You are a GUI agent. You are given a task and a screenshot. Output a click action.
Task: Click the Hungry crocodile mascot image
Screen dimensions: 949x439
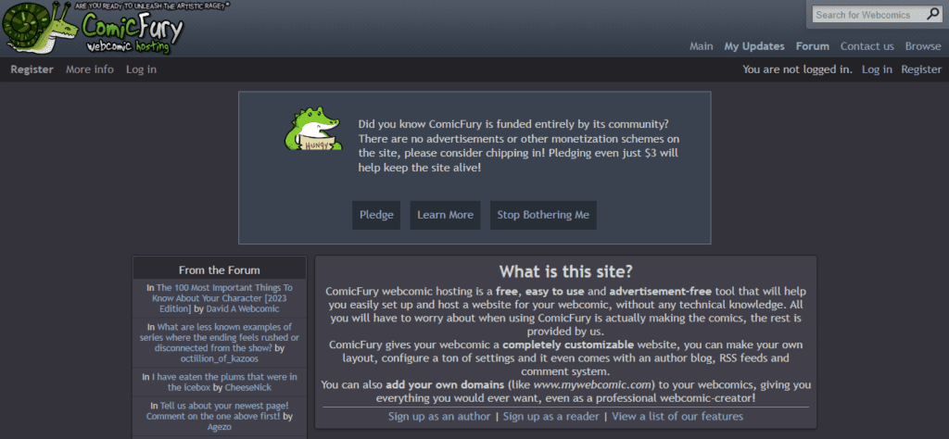click(311, 129)
